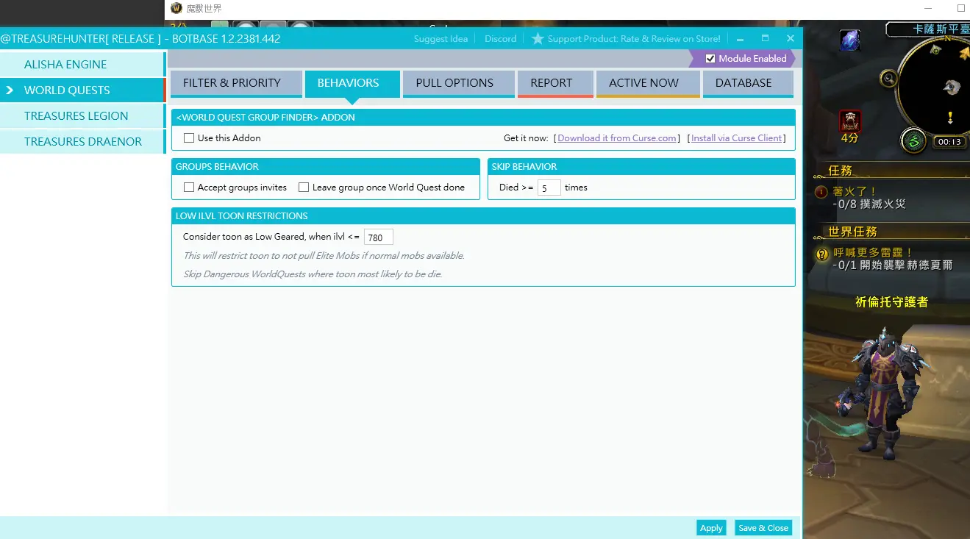Screen dimensions: 970x539
Task: Click the star icon beside Support Product
Action: pos(538,38)
